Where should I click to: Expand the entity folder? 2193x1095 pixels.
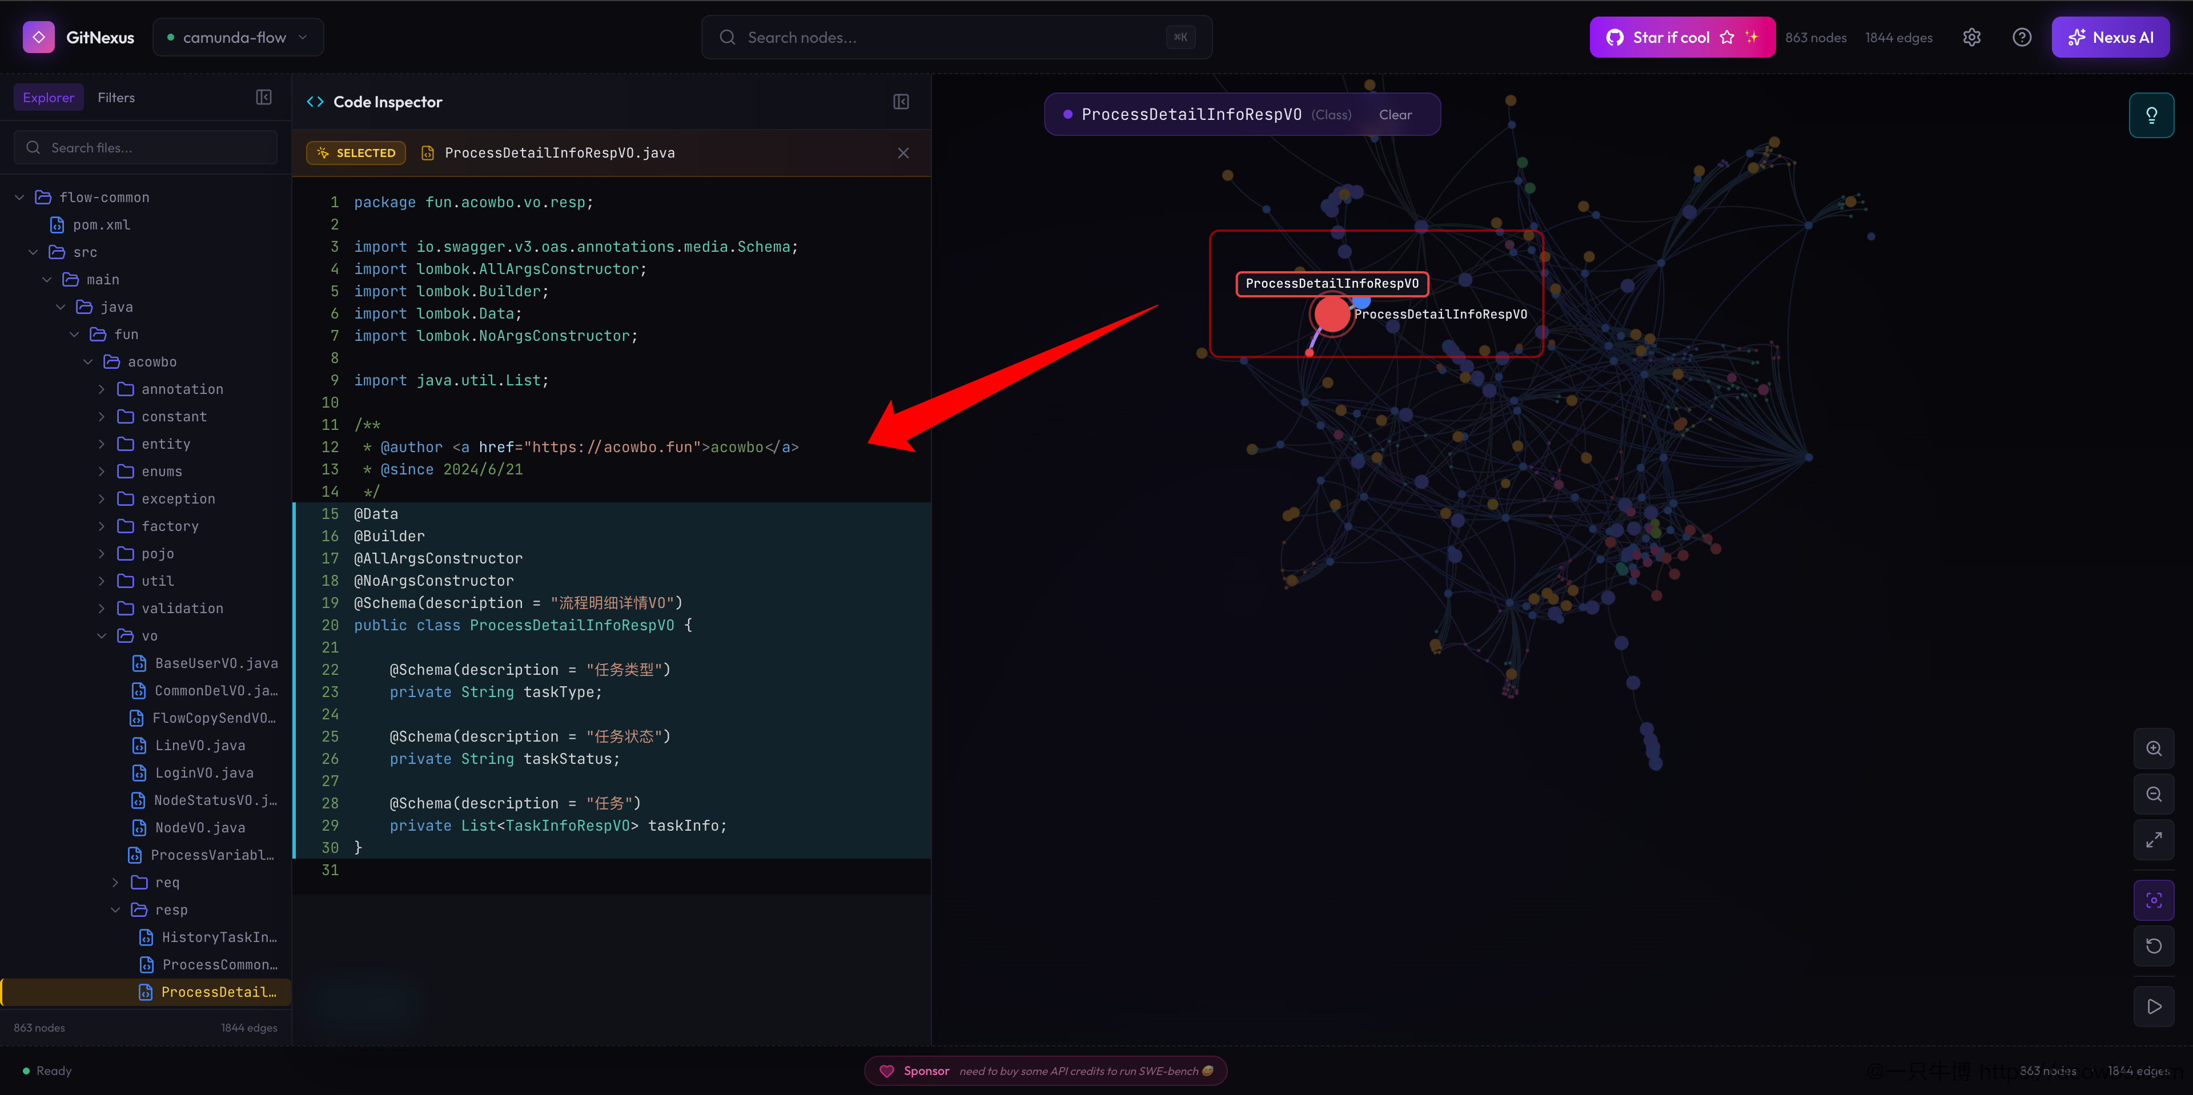[x=101, y=444]
